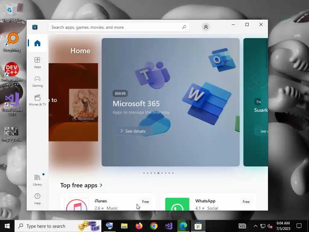The image size is (309, 232).
Task: Open the Home section in the Store sidebar
Action: [37, 43]
